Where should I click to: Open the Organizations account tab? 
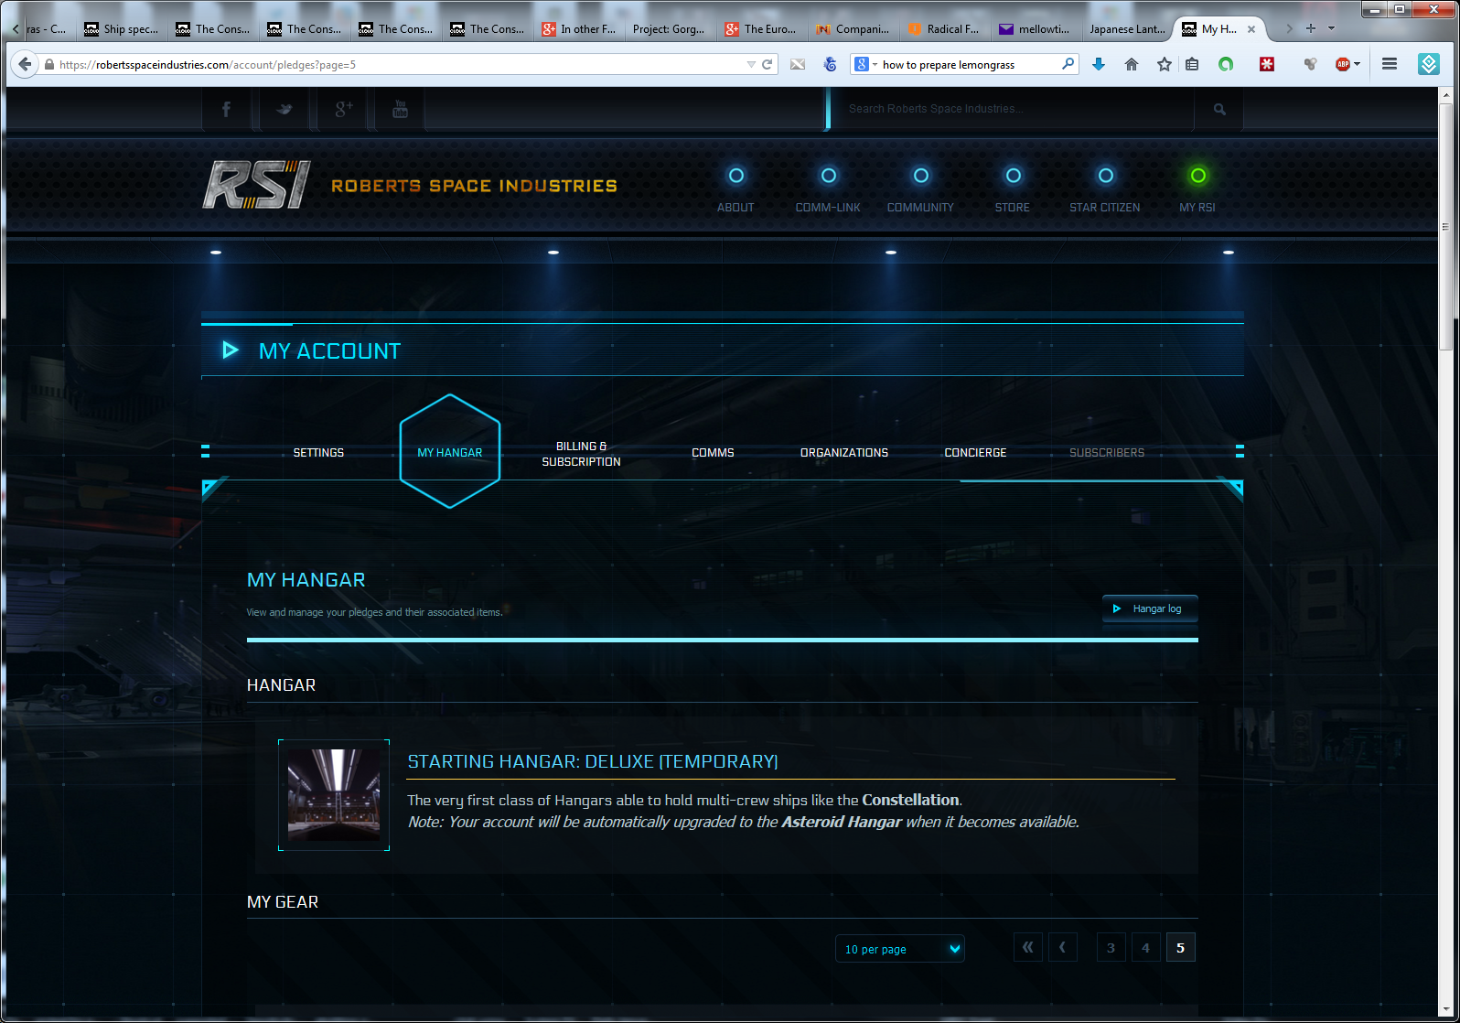pos(844,453)
